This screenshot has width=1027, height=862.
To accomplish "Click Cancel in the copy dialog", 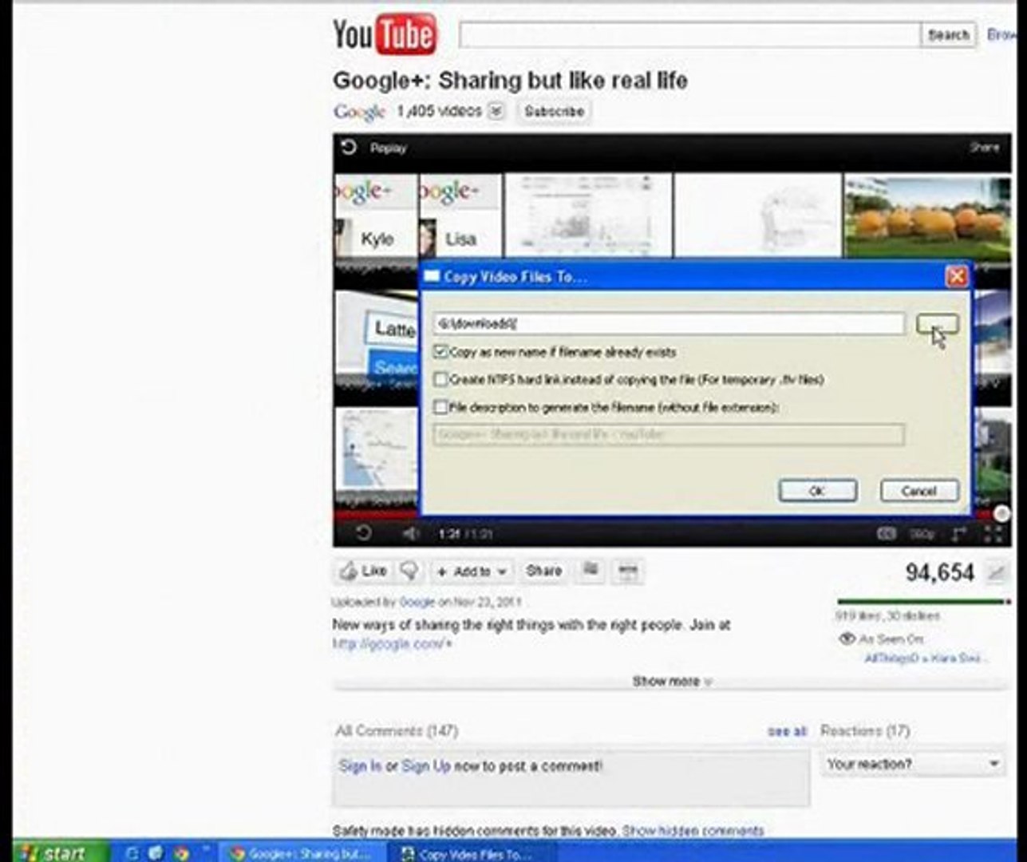I will pyautogui.click(x=919, y=491).
